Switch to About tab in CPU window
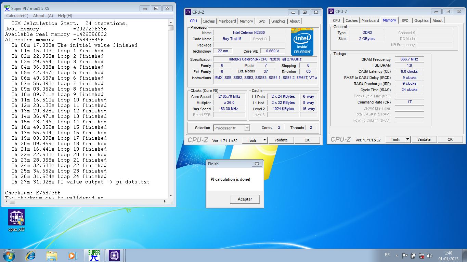Image resolution: width=467 pixels, height=262 pixels. (x=295, y=21)
